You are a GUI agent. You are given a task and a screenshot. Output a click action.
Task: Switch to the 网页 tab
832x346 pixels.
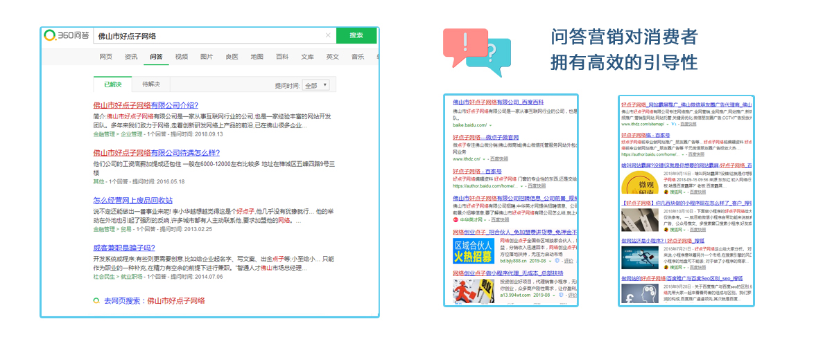105,57
